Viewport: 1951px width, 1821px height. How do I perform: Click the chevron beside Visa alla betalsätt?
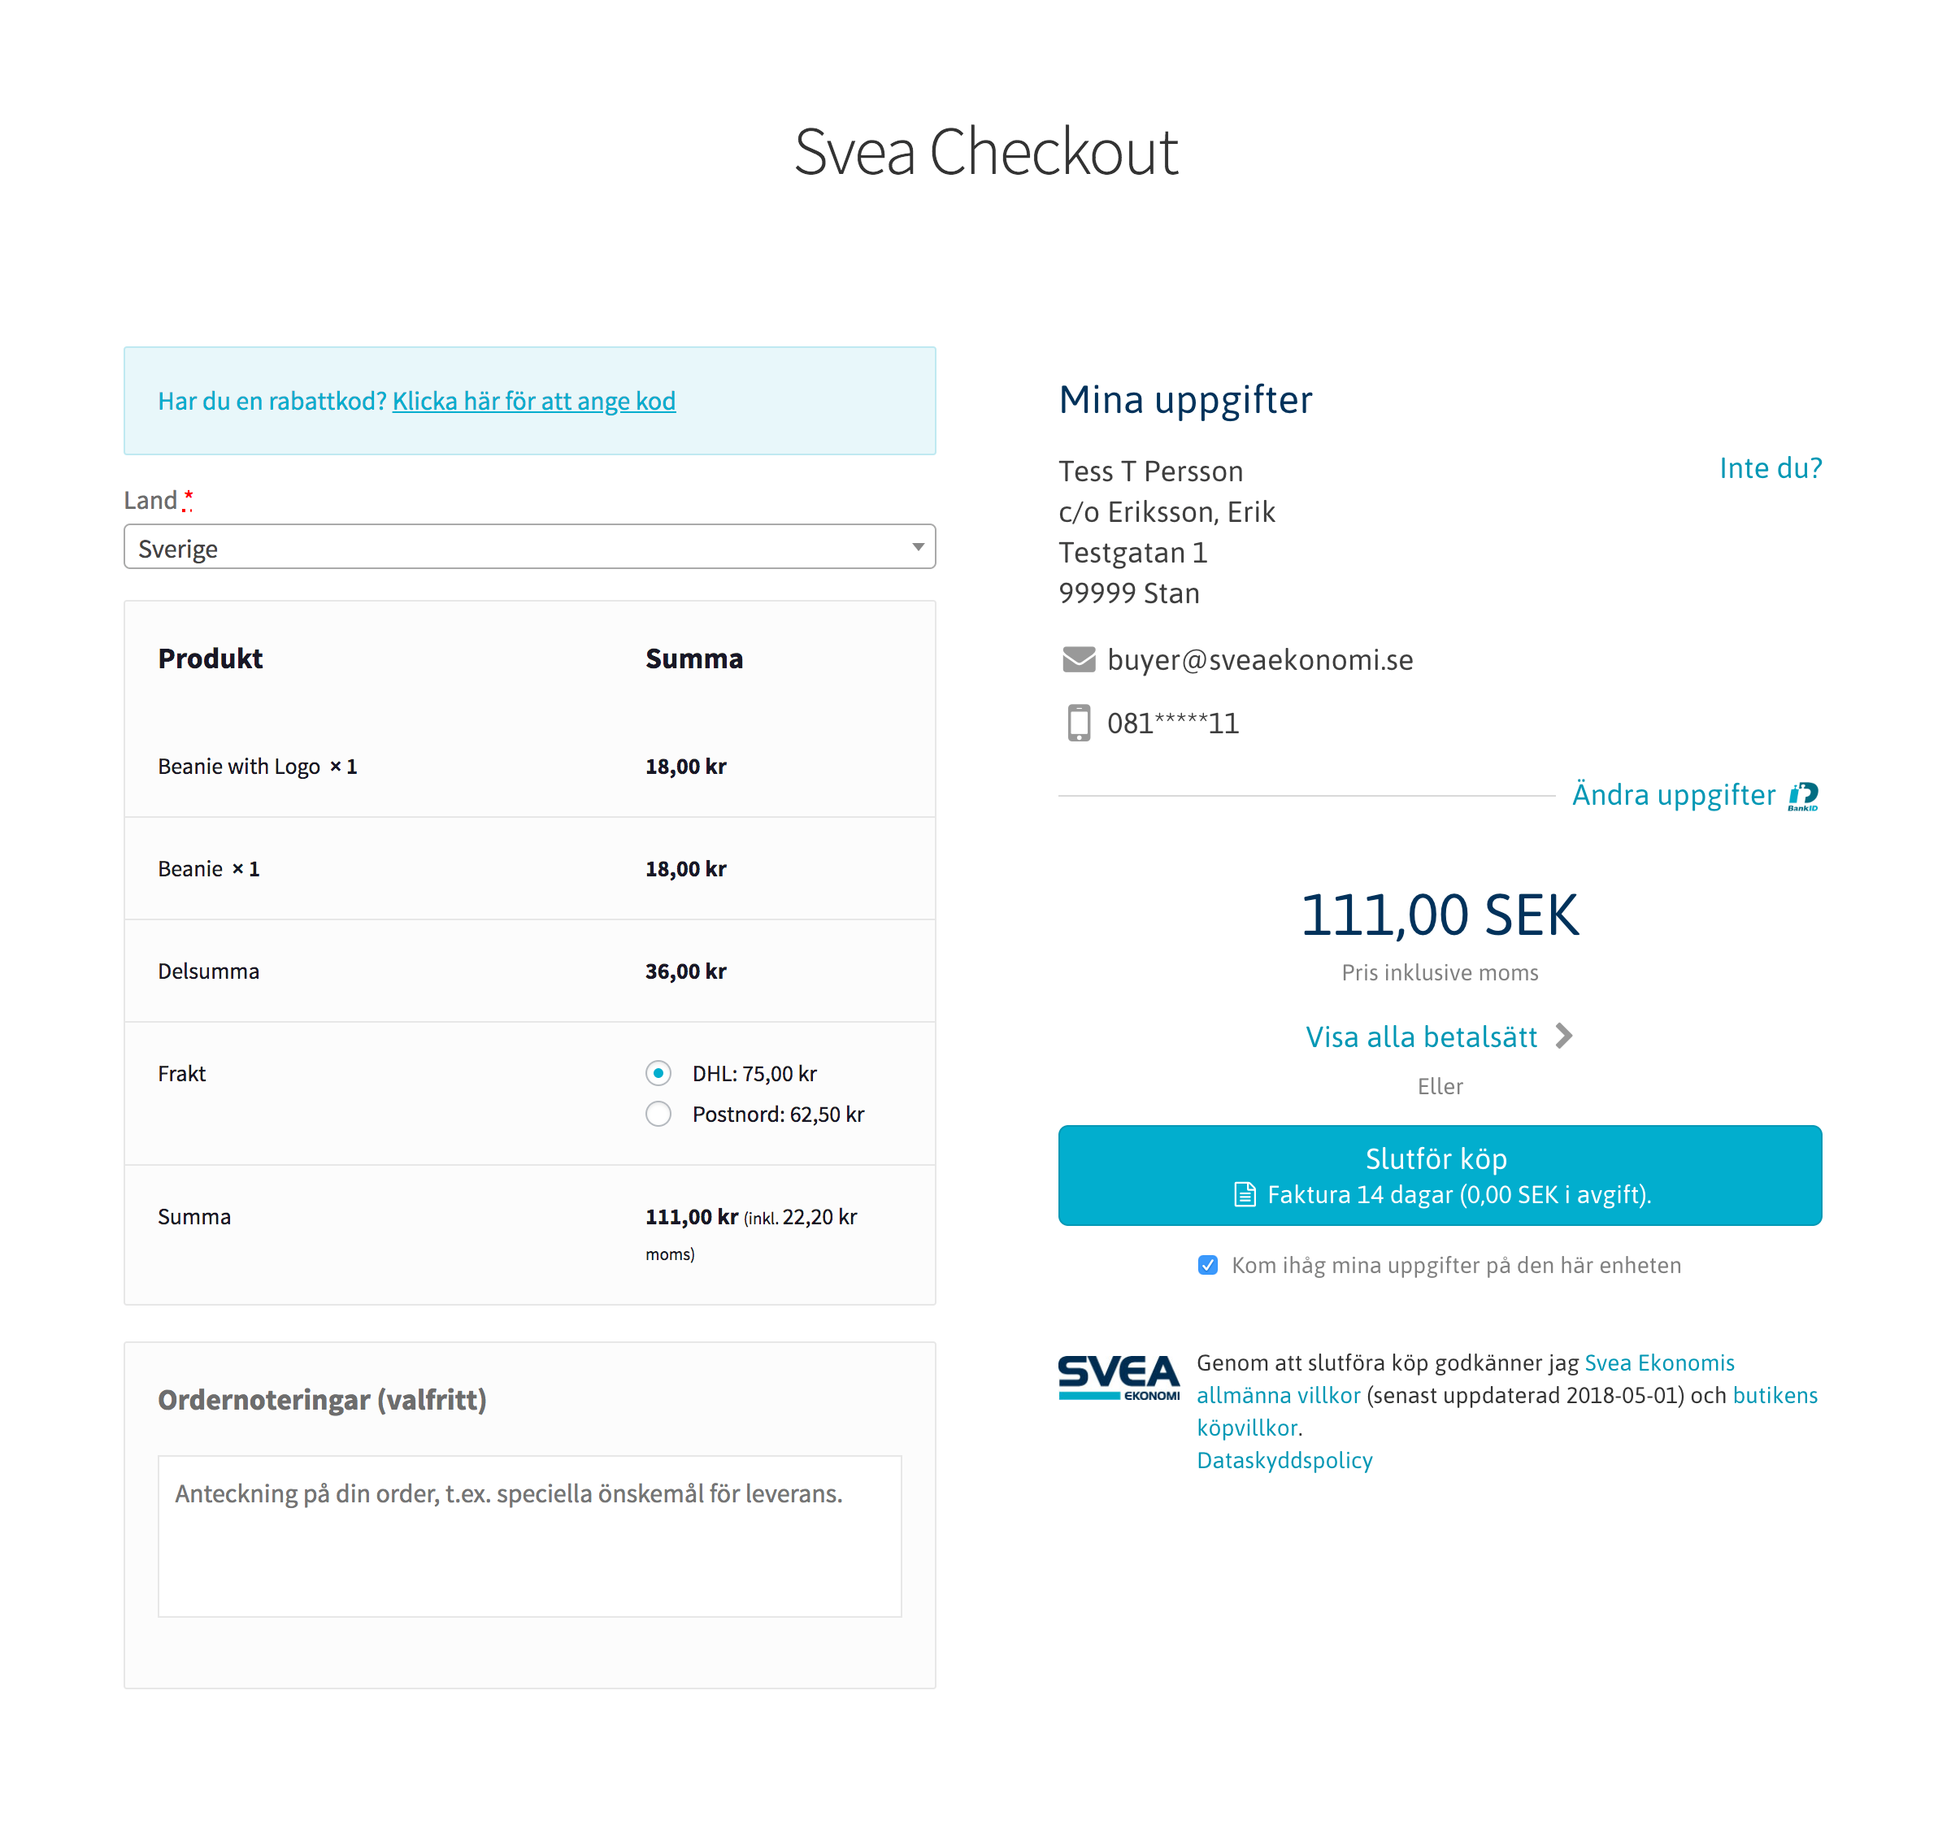coord(1563,1036)
